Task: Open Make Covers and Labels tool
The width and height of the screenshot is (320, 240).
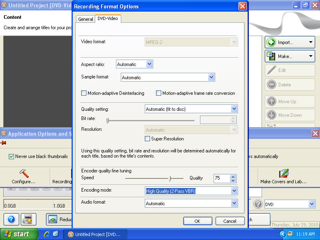Action: click(283, 176)
